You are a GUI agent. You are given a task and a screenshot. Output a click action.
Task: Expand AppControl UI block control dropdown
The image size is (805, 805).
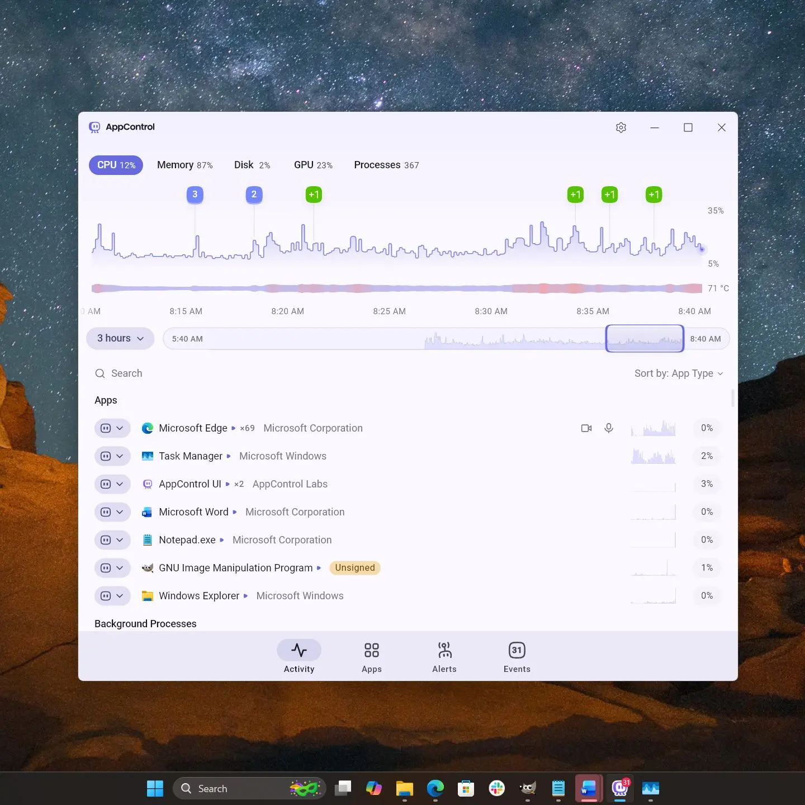tap(112, 484)
